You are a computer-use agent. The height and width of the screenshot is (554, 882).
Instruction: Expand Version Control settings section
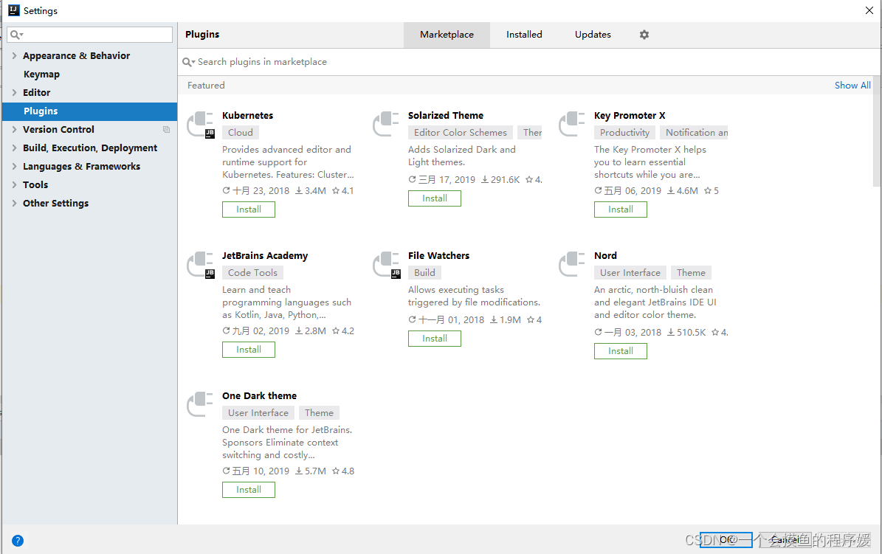(x=14, y=129)
